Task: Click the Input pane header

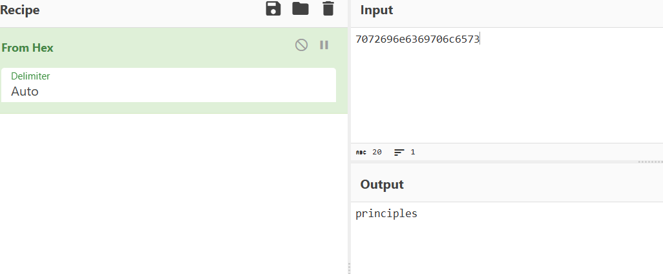Action: [x=377, y=10]
